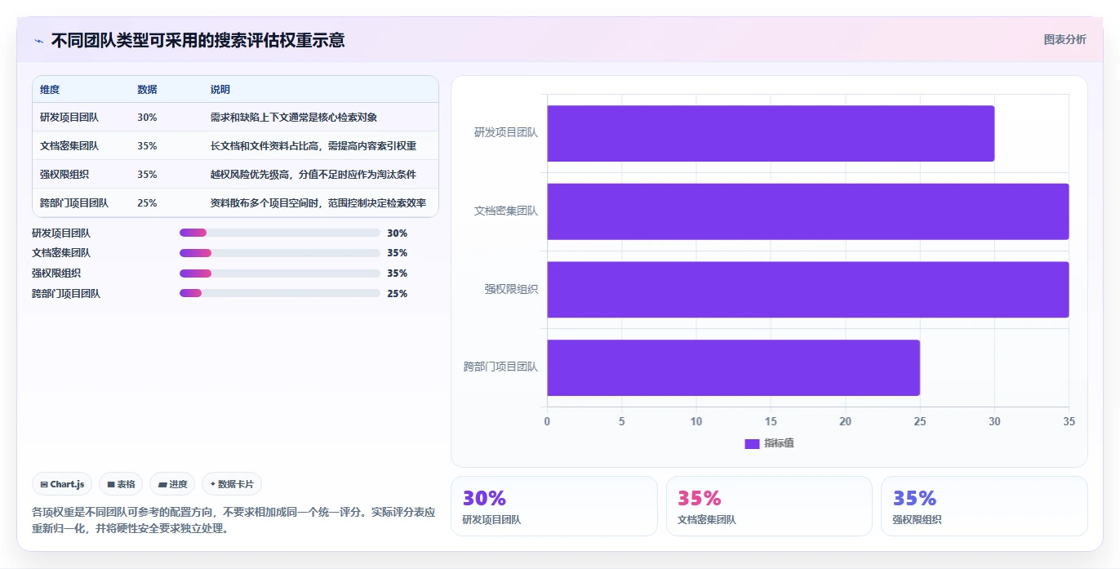Click the 强权限组织 bar in the chart

(x=808, y=290)
